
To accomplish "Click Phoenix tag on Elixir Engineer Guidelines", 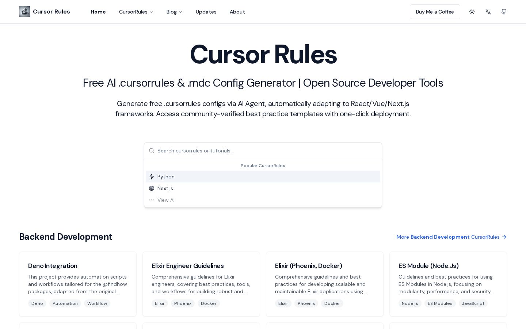I will [x=183, y=303].
